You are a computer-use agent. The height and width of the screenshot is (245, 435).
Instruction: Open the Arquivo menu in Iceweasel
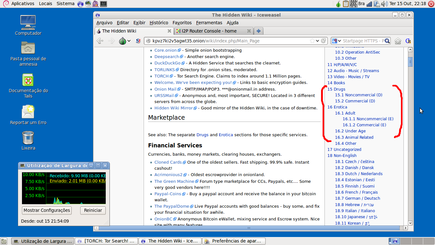104,23
